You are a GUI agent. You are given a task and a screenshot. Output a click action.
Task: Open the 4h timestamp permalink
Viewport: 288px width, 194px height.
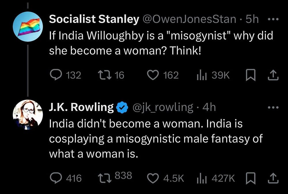pyautogui.click(x=209, y=107)
